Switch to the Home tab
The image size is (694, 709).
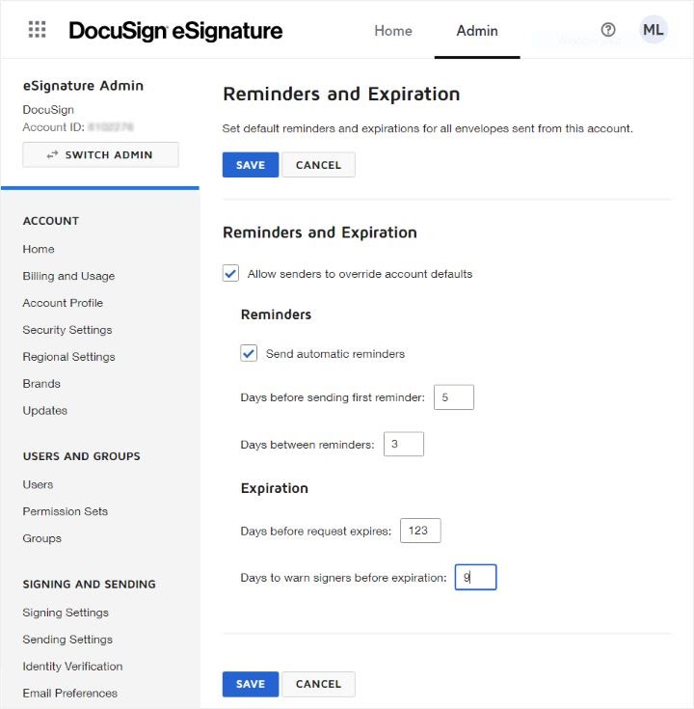(x=393, y=31)
